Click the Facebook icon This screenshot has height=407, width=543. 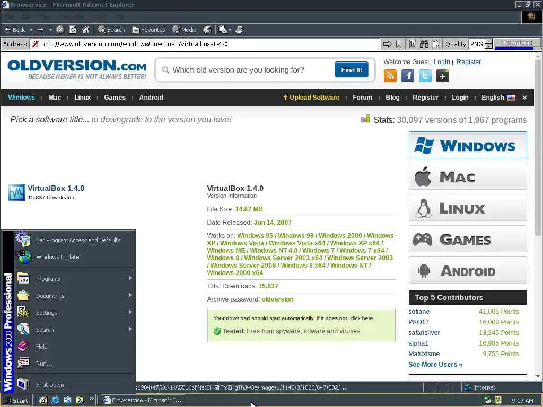[x=408, y=76]
